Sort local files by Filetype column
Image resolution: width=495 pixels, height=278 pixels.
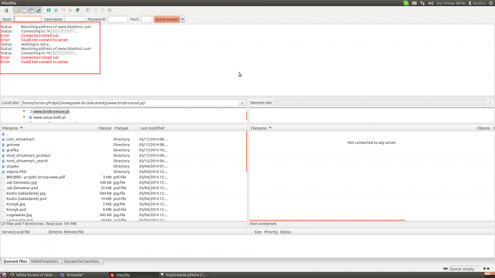click(126, 128)
